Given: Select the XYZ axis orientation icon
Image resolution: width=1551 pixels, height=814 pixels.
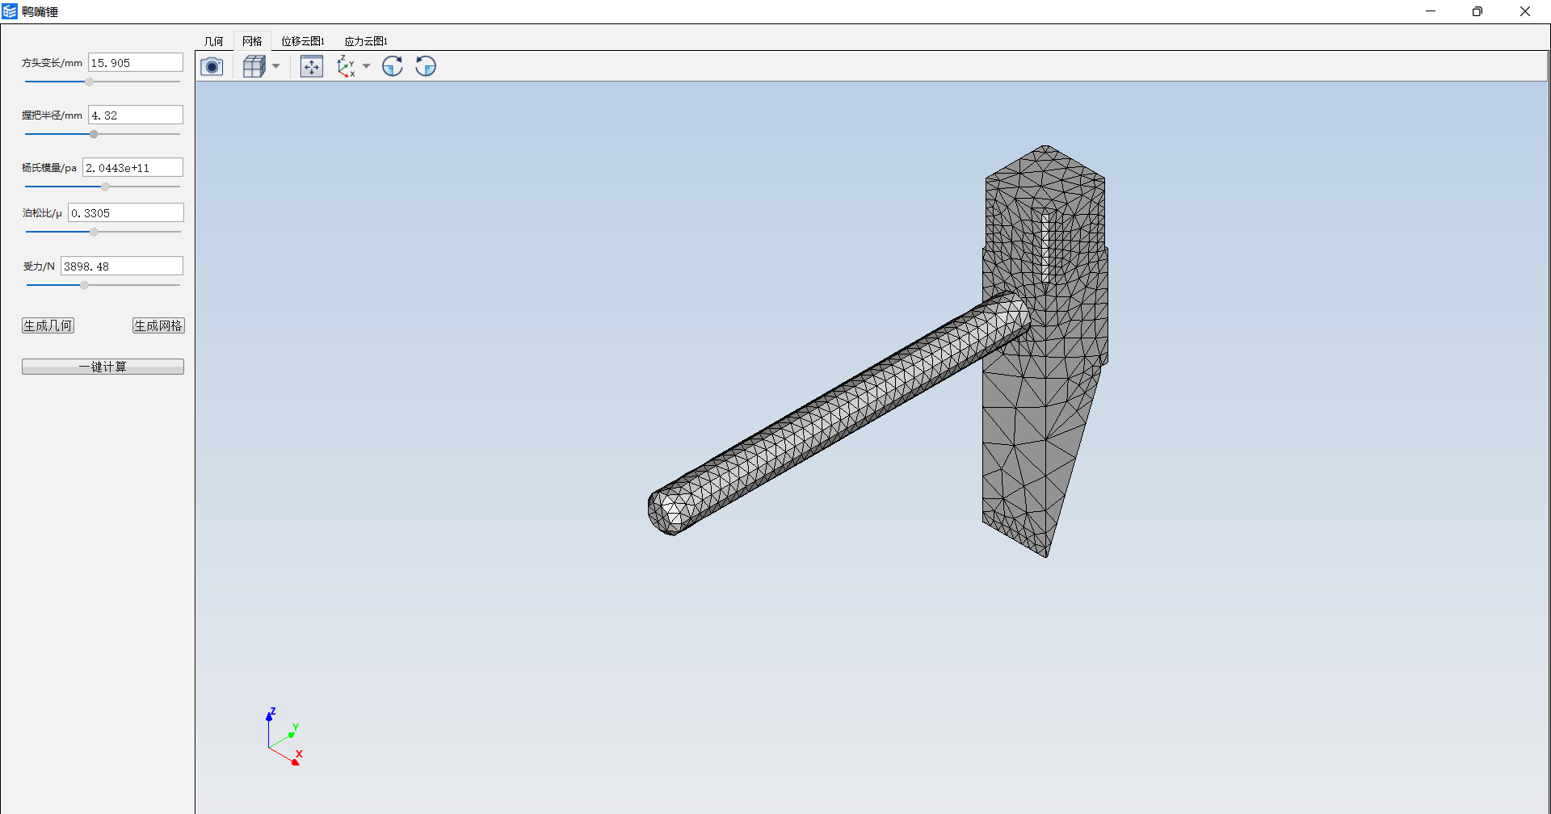Looking at the screenshot, I should (347, 66).
